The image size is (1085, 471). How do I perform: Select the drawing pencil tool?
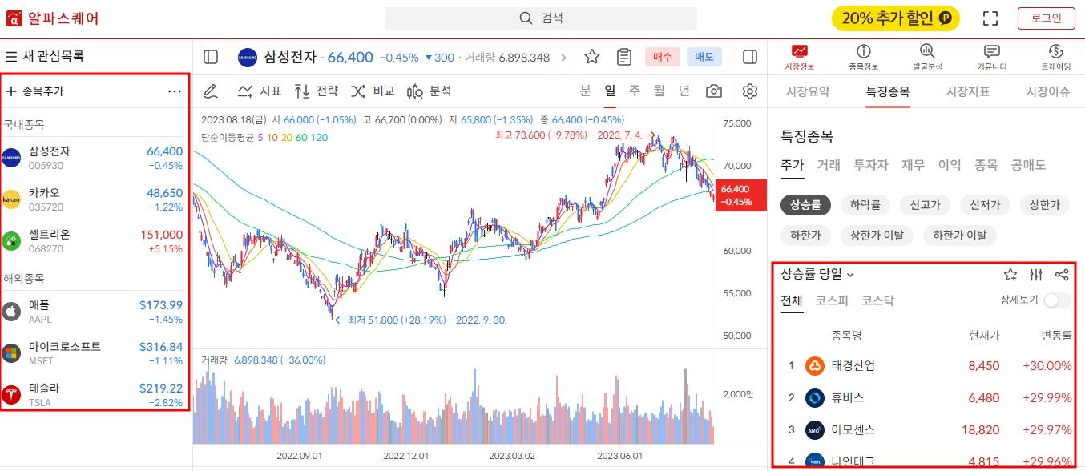tap(211, 91)
